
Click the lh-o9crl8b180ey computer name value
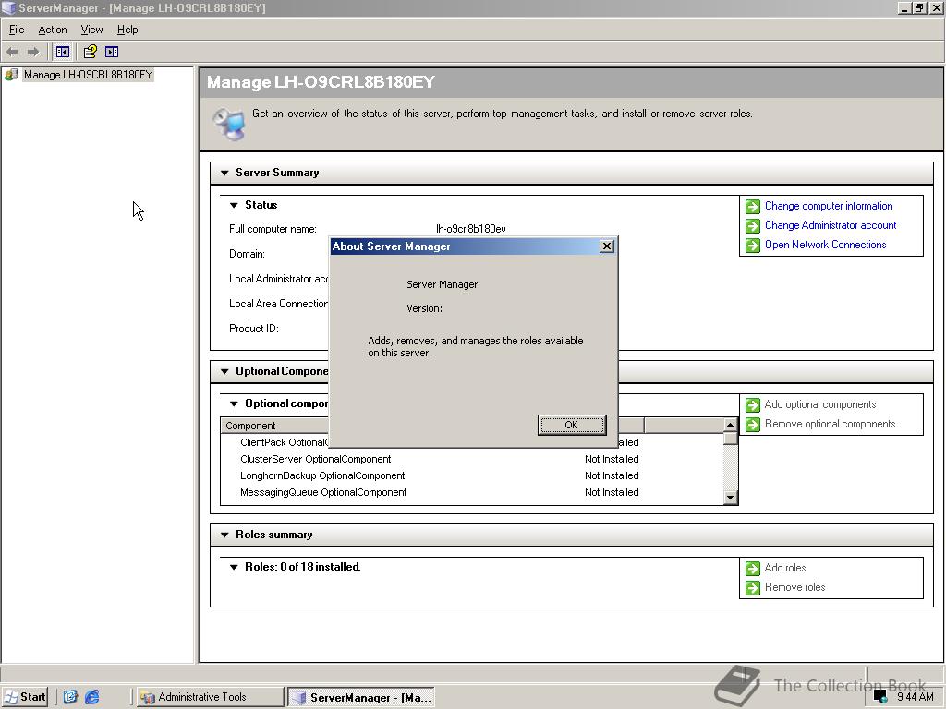[471, 229]
